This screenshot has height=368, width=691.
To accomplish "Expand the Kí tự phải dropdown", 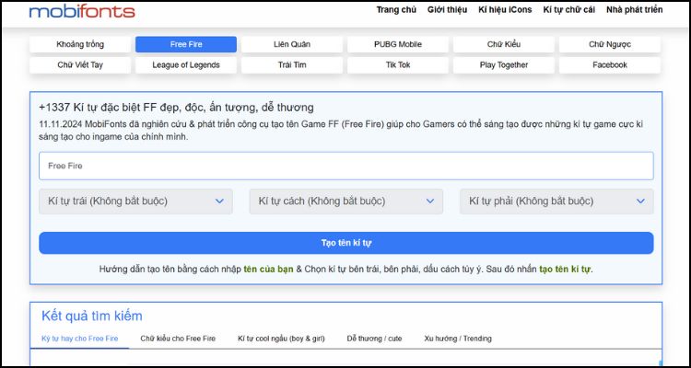I will pyautogui.click(x=556, y=201).
